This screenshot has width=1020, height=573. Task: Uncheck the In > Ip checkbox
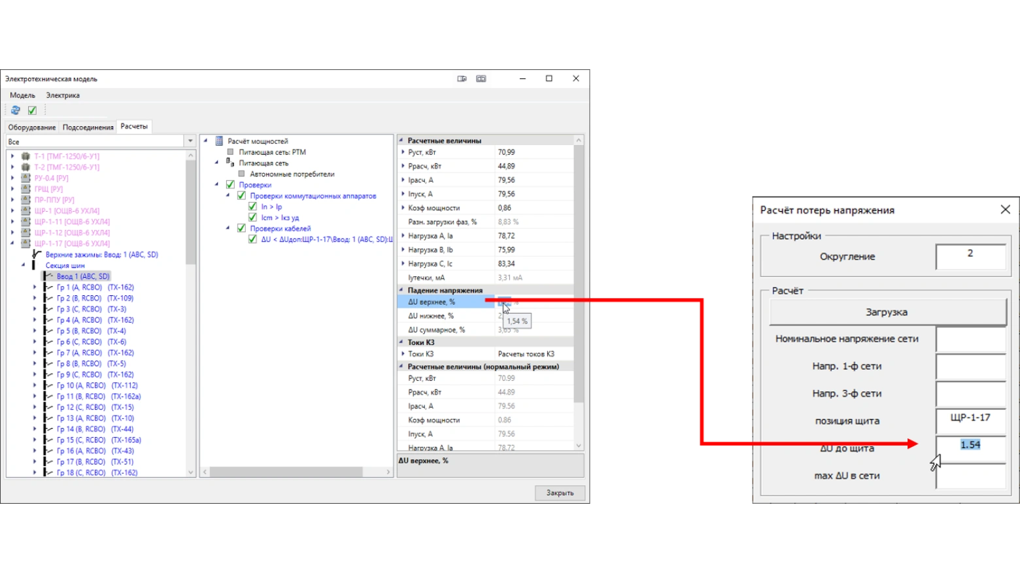coord(252,206)
